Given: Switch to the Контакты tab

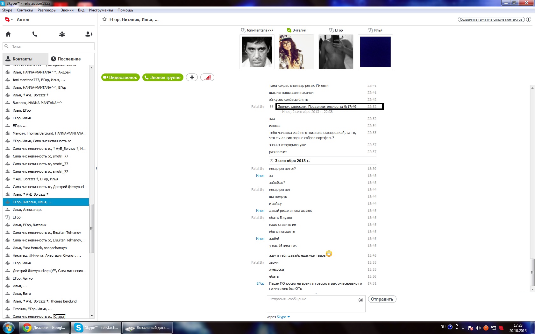Looking at the screenshot, I should [25, 59].
